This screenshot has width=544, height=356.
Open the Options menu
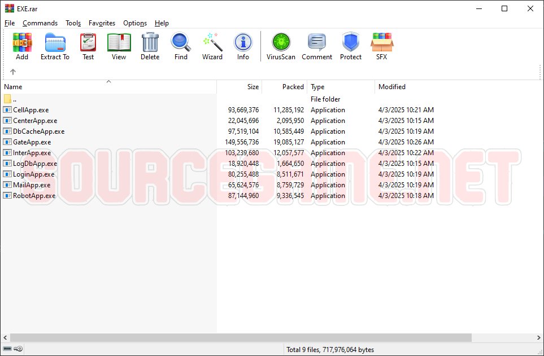click(x=135, y=23)
